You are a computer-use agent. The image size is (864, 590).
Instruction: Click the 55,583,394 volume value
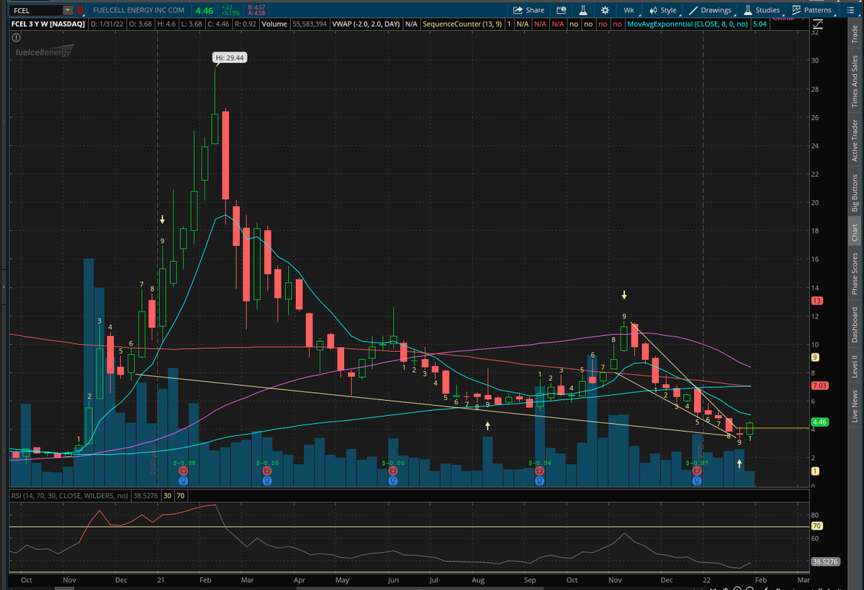coord(309,24)
